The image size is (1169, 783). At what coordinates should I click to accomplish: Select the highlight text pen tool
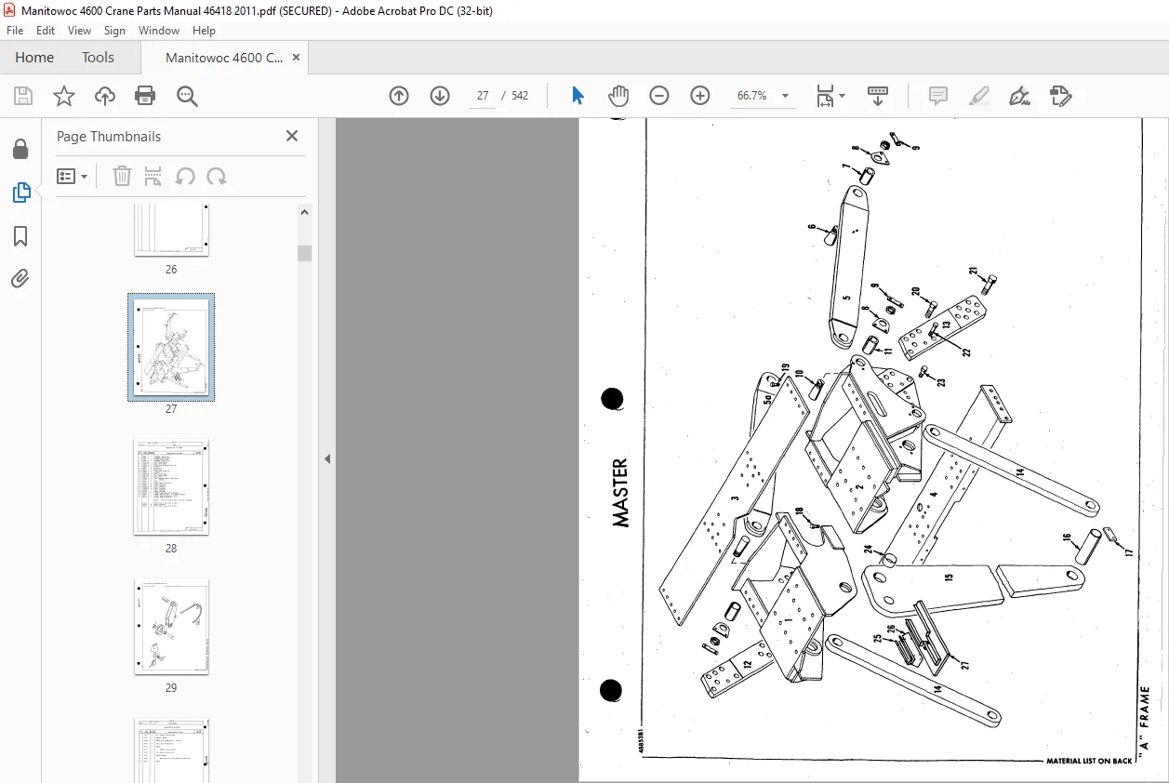click(978, 96)
